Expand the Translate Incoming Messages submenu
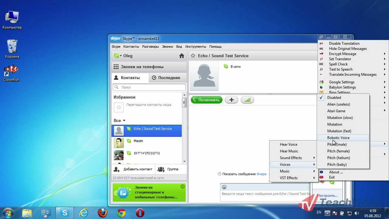Image resolution: width=389 pixels, height=219 pixels. [353, 75]
